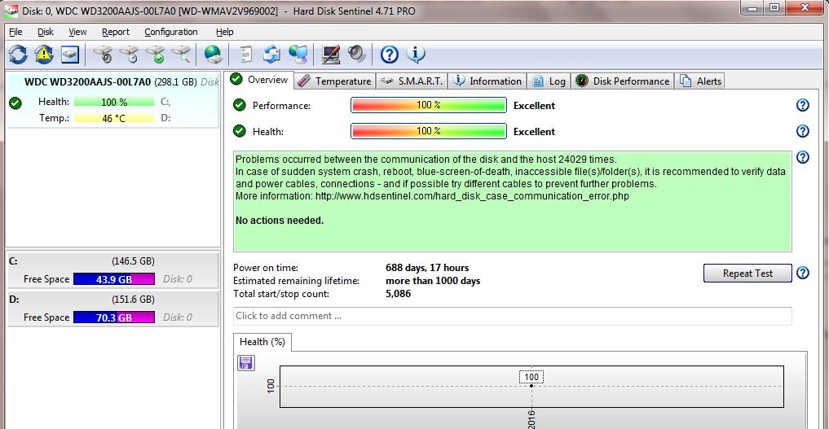Click the disk icon with green checkmark
Screen dimensions: 829x429
[x=156, y=55]
